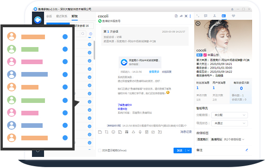The width and height of the screenshot is (266, 168).
Task: Toggle blue dot beside the last orange contact
Action: click(x=65, y=138)
